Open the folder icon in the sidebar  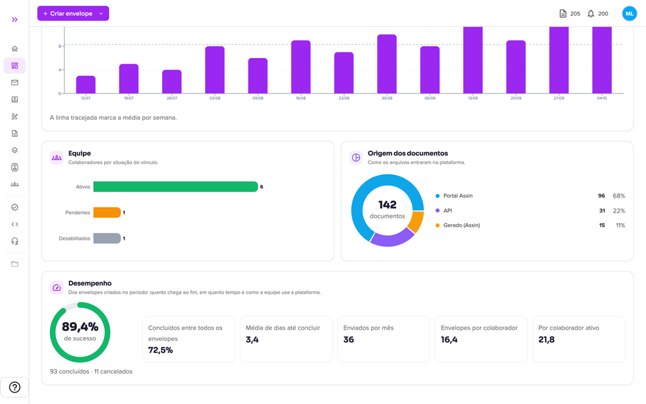click(15, 264)
